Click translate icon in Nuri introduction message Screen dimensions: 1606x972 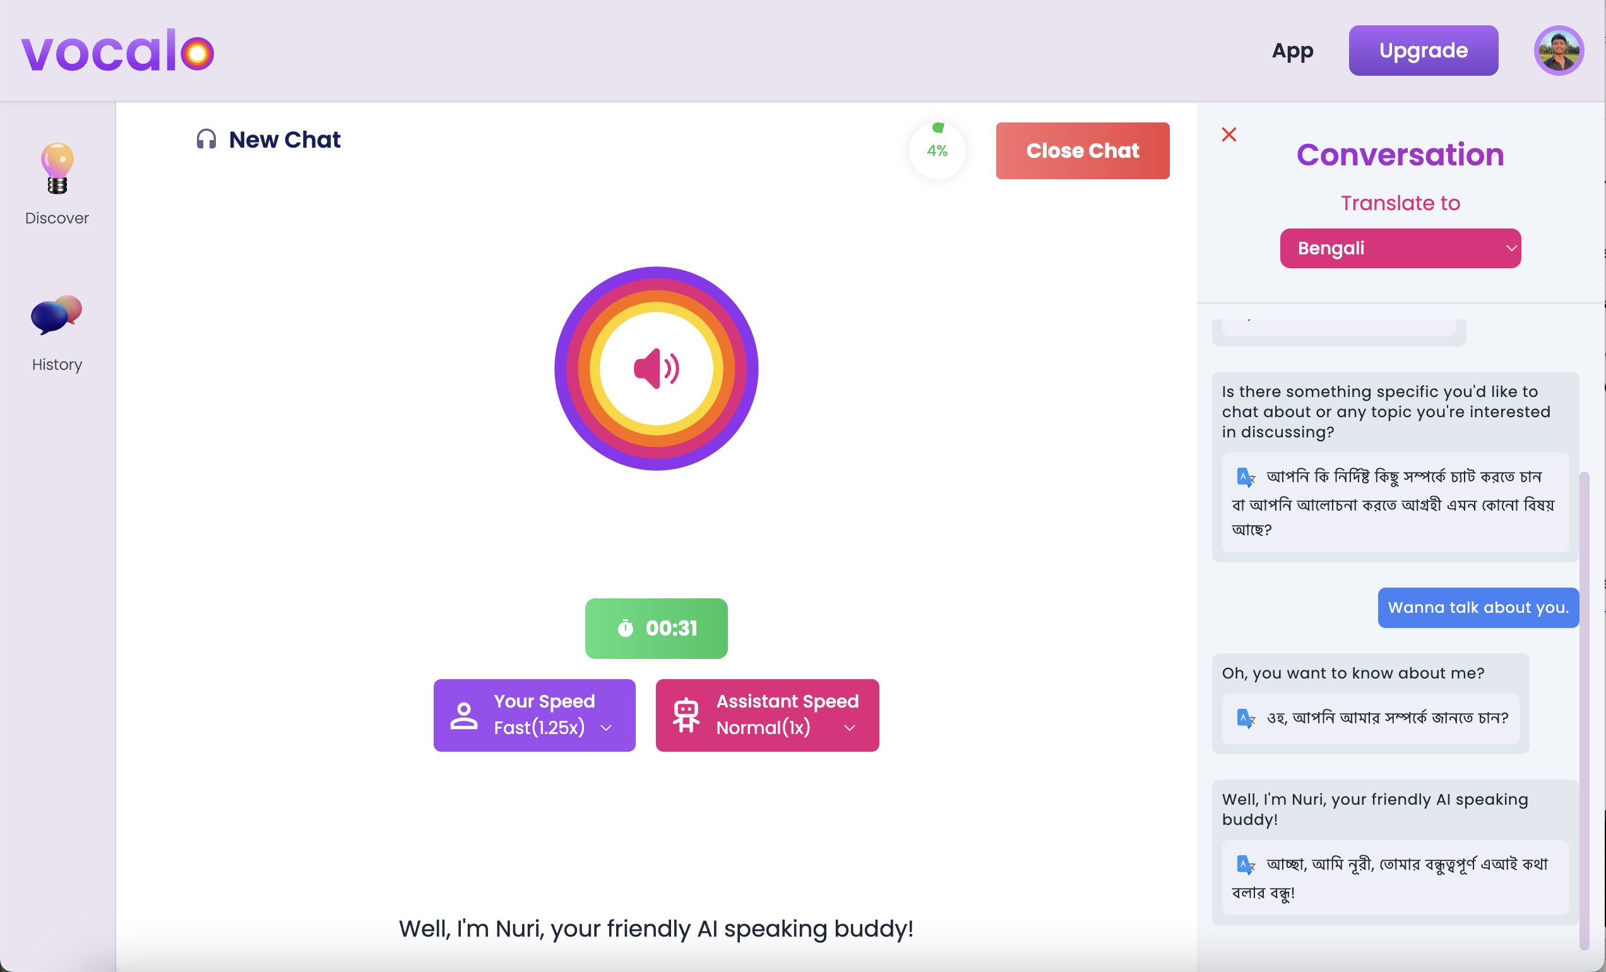coord(1245,865)
